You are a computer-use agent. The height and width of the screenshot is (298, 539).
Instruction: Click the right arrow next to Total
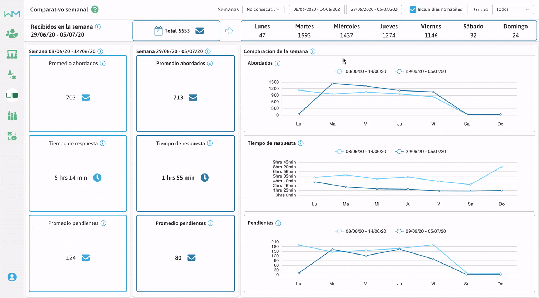pos(229,31)
